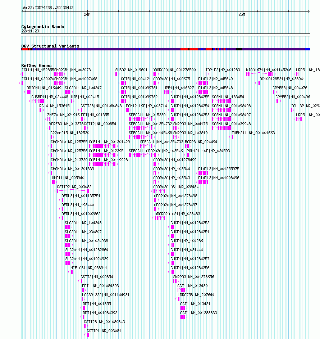Click the 24M ruler label
Screen dimensions: 320x339
[x=87, y=14]
